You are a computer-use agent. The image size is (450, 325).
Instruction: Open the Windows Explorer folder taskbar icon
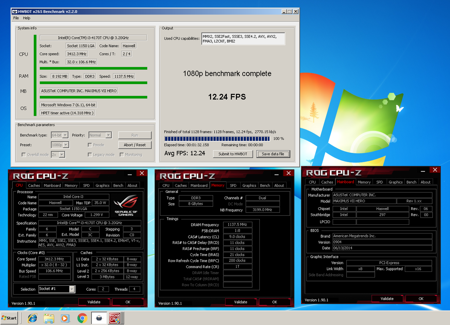point(49,318)
